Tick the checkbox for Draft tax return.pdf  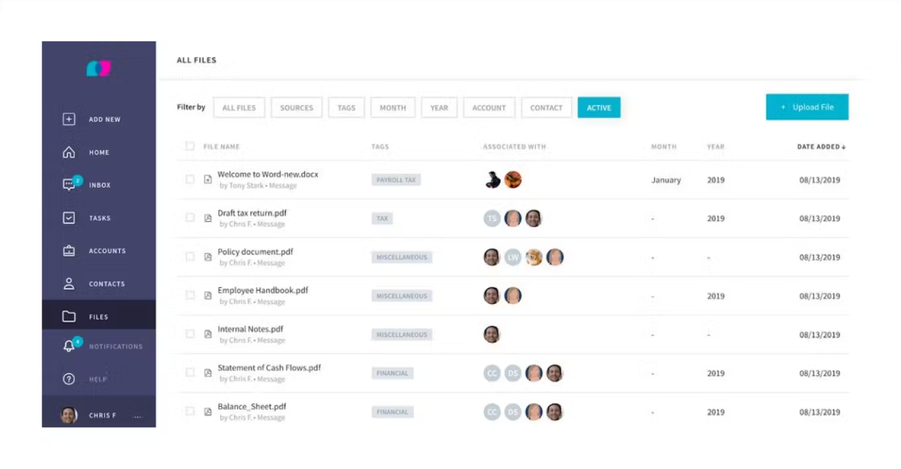[x=190, y=218]
